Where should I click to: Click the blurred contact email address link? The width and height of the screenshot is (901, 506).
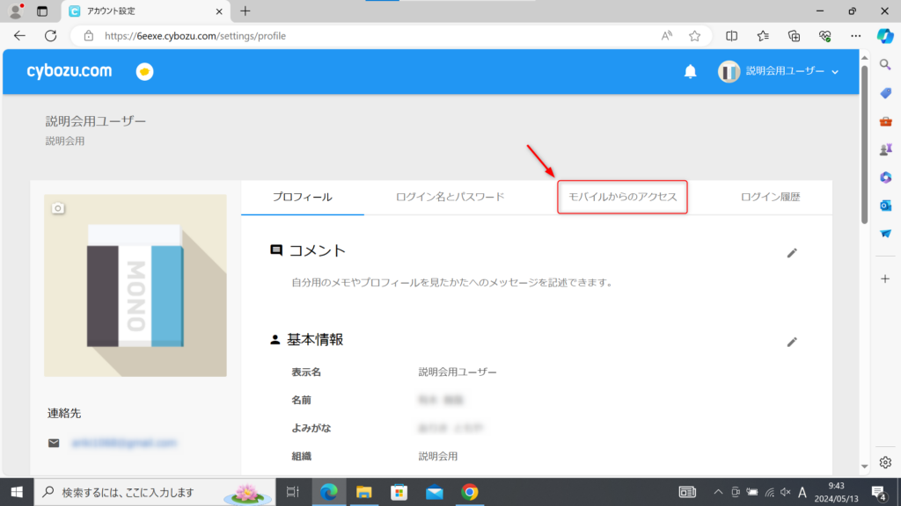click(x=124, y=443)
